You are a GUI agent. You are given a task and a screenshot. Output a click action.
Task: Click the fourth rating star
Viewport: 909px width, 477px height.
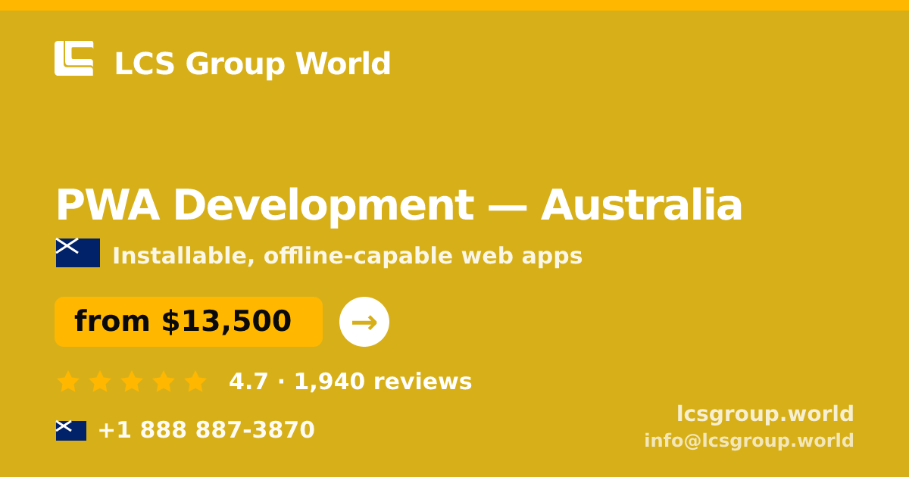click(x=164, y=382)
